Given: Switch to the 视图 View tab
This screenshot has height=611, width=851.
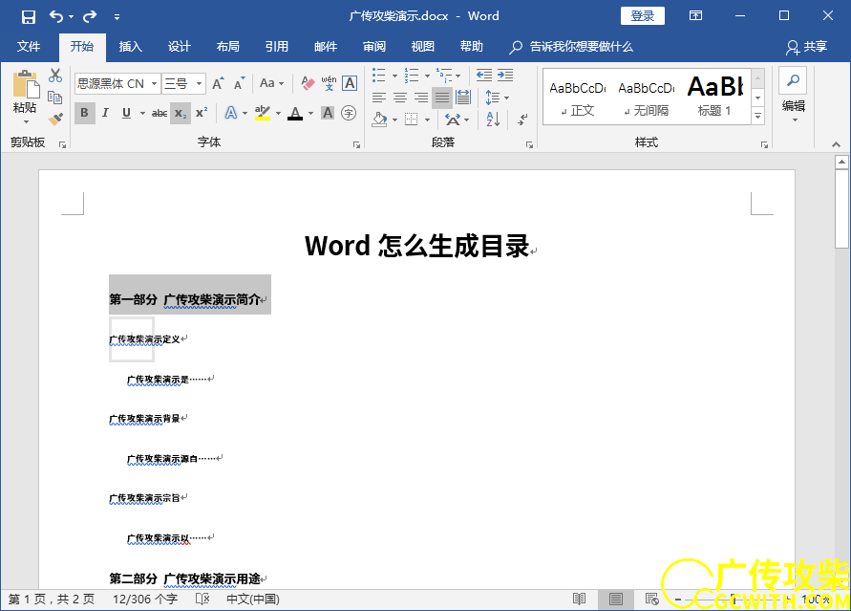Looking at the screenshot, I should pos(423,47).
